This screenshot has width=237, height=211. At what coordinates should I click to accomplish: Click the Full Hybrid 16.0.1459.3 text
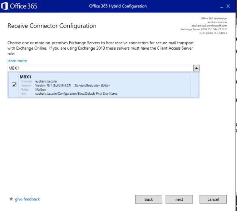point(213,33)
